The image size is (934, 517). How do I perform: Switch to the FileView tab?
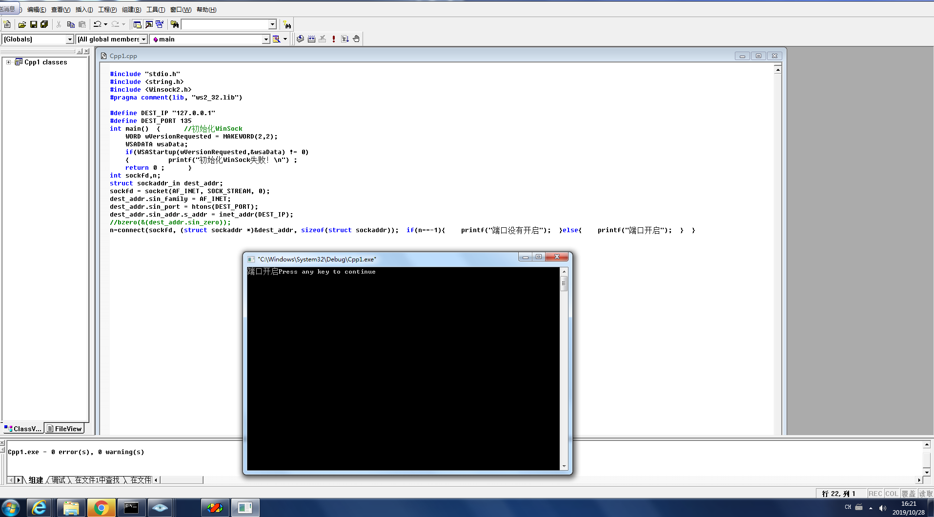[x=64, y=429]
